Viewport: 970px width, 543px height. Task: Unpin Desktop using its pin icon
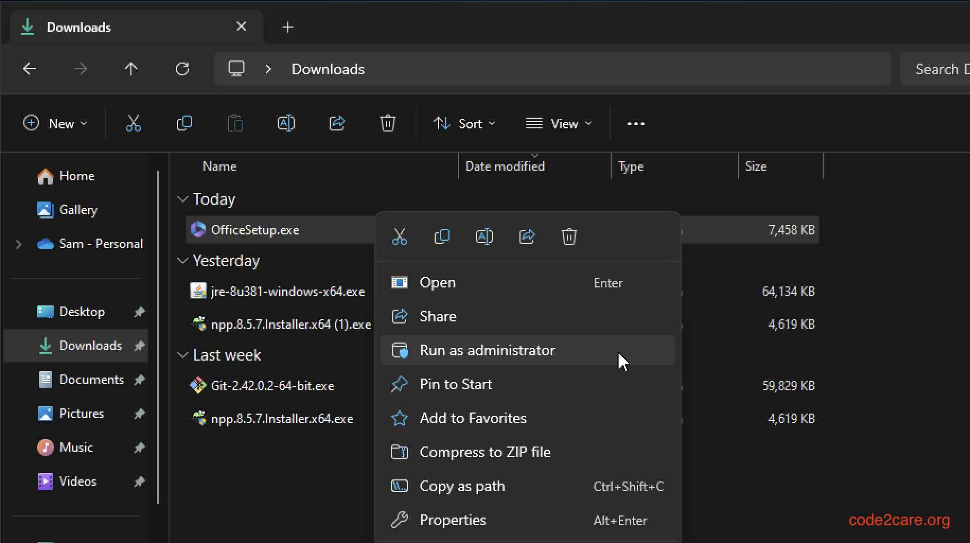click(139, 312)
